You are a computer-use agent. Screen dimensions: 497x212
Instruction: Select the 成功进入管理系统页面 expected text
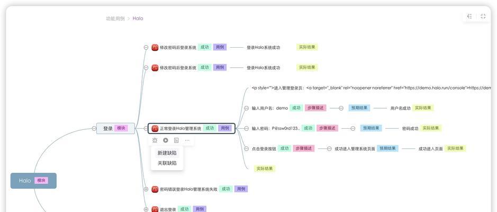pos(355,148)
